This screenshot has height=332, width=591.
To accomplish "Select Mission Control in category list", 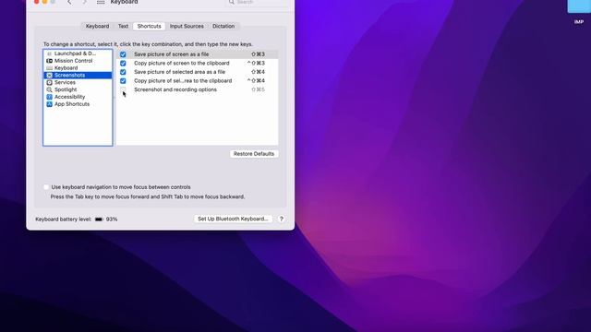I will coord(78,61).
